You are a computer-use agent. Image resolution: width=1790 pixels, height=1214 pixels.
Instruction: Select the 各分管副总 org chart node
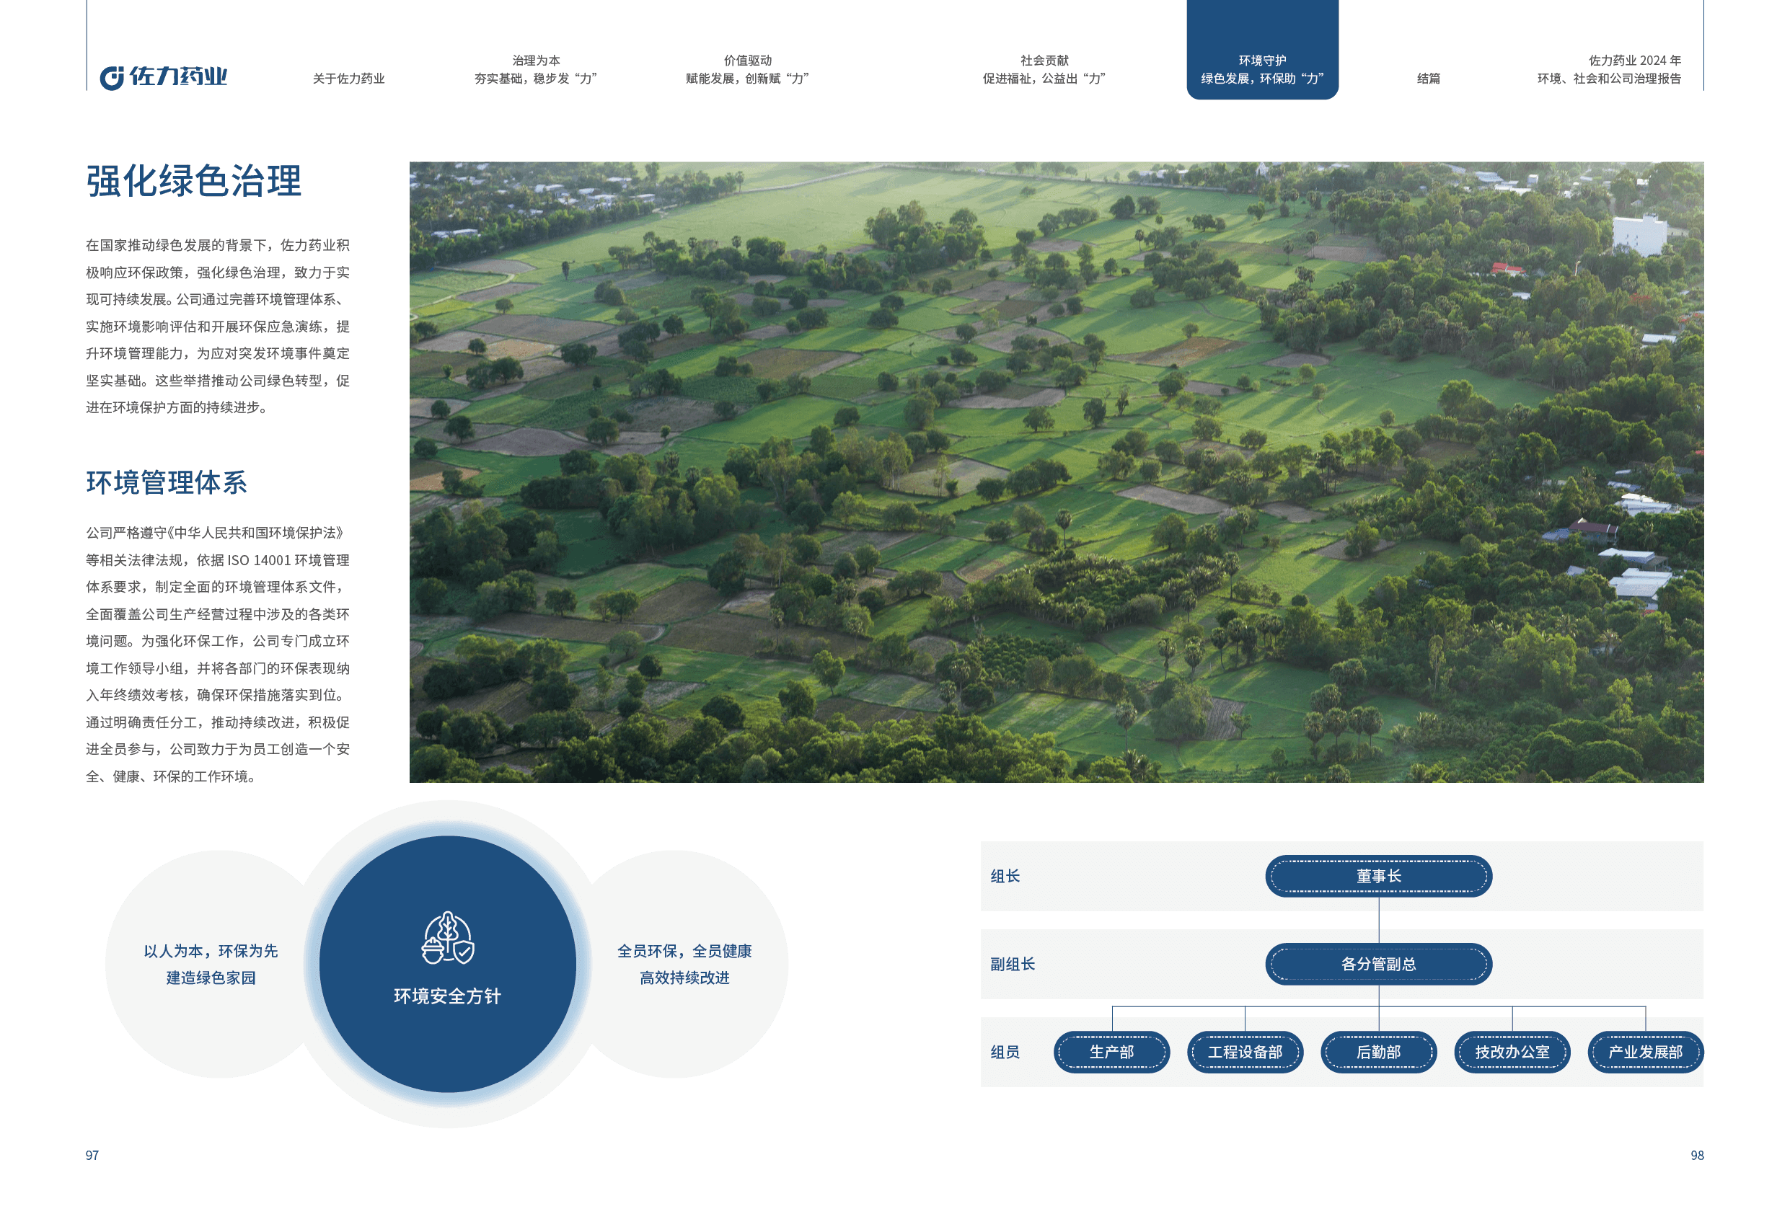pos(1378,964)
